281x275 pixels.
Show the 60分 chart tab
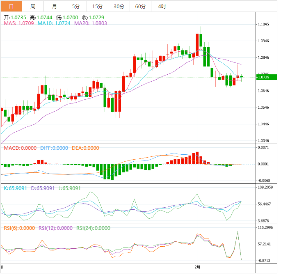140,6
